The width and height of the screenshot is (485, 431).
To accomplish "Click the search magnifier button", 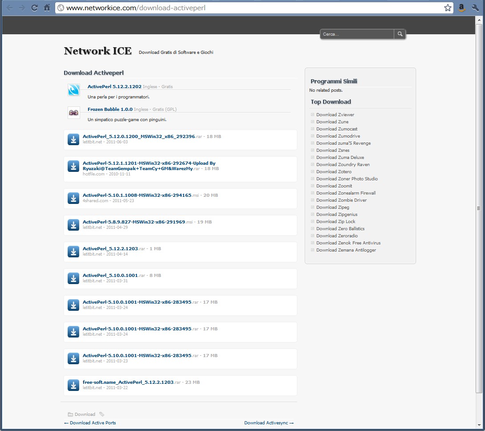I will [400, 34].
